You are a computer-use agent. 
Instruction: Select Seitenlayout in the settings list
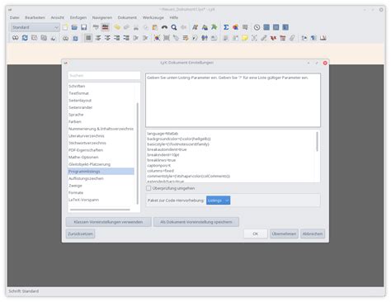click(101, 101)
